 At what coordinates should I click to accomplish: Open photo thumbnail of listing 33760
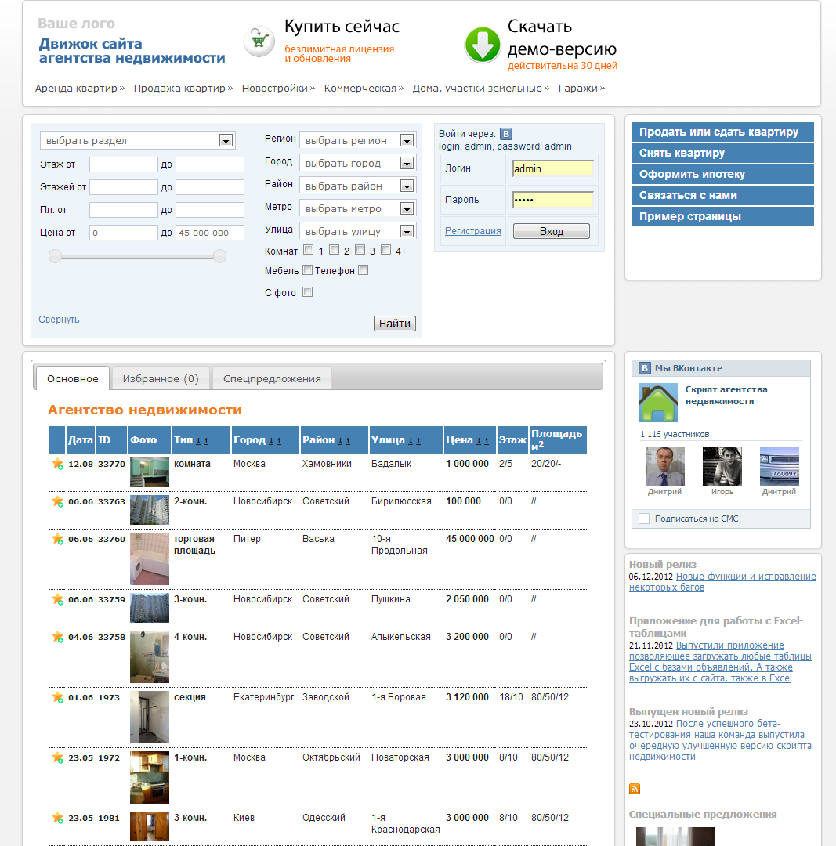150,559
